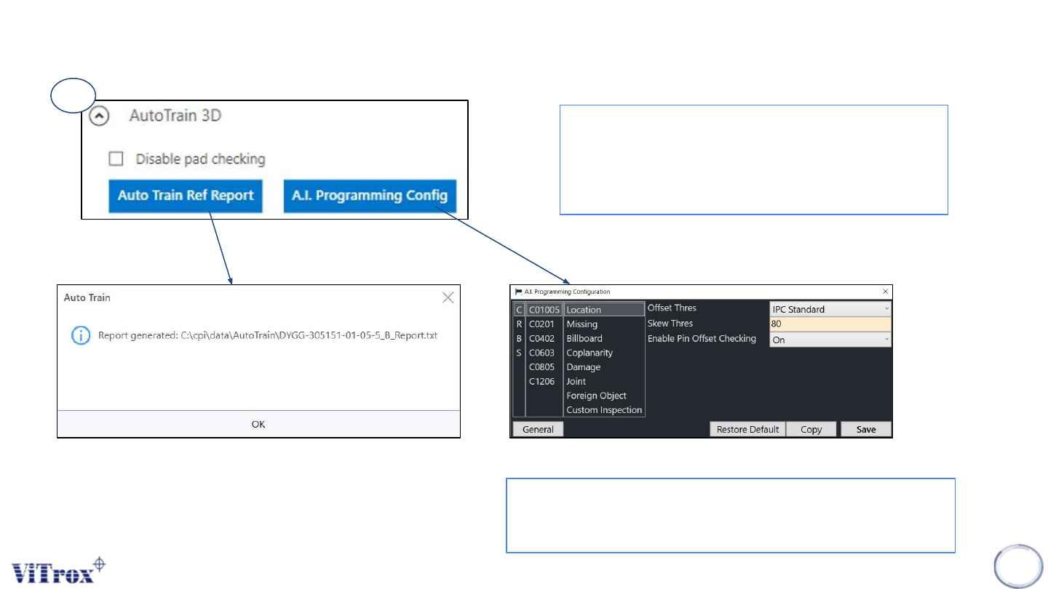Collapse the AutoTrain 3D section chevron

99,116
